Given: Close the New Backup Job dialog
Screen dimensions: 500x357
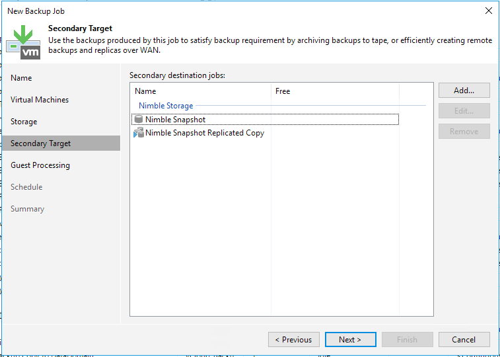Looking at the screenshot, I should pos(489,11).
